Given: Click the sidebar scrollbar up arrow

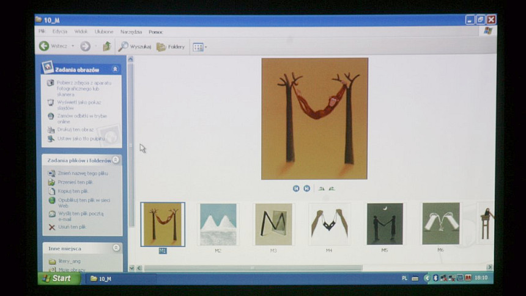Looking at the screenshot, I should 130,59.
